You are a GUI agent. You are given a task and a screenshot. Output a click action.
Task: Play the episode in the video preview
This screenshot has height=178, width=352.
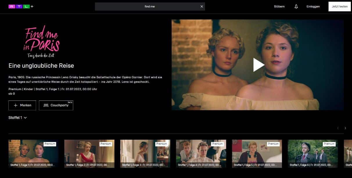tap(258, 65)
